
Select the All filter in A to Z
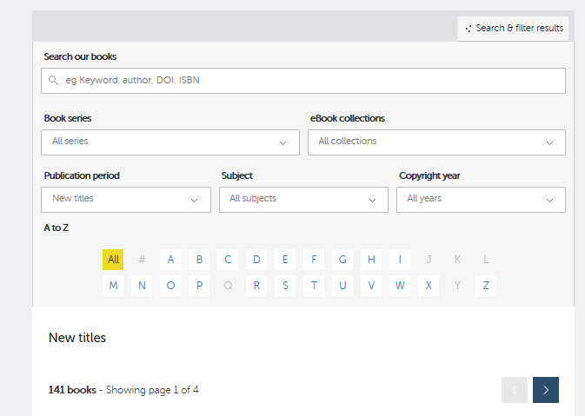coord(113,260)
